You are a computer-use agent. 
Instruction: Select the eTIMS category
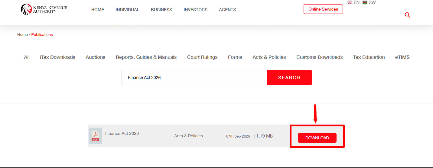(x=402, y=57)
